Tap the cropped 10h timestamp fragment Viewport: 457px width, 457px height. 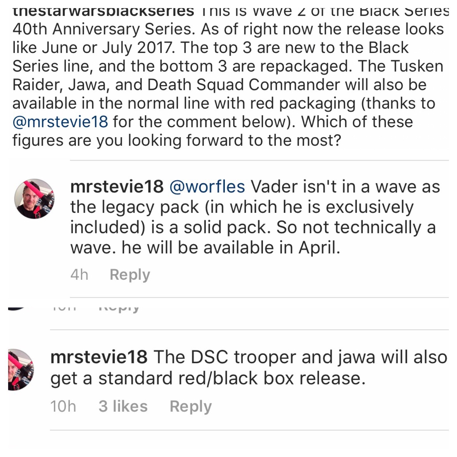64,309
